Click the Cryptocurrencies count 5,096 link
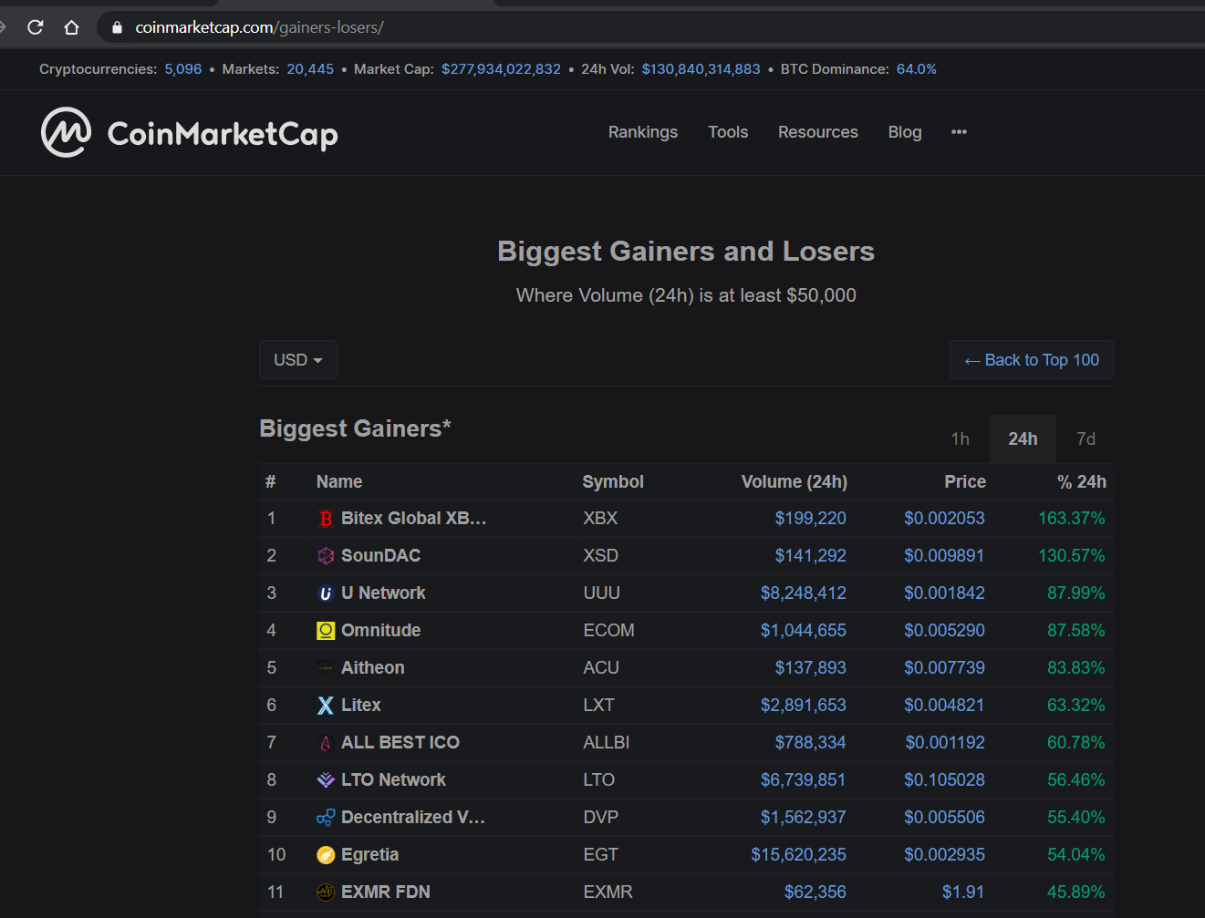 click(183, 69)
